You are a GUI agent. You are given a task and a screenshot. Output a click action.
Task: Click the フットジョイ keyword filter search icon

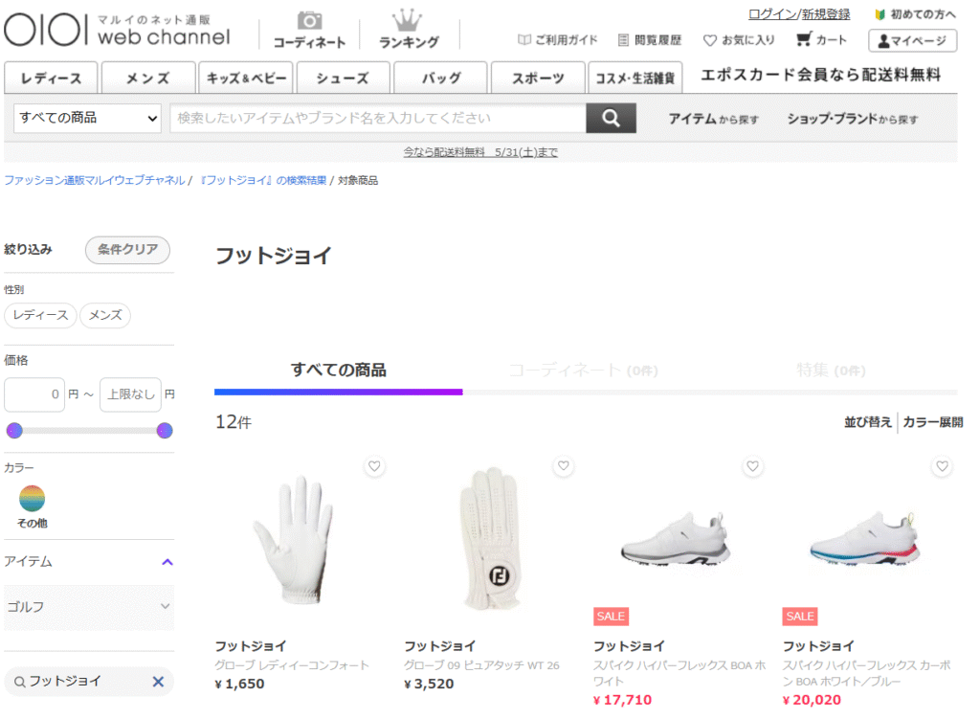click(x=20, y=682)
